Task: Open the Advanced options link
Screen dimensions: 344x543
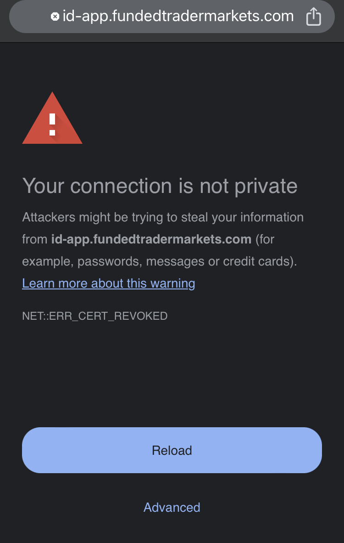Action: (172, 507)
